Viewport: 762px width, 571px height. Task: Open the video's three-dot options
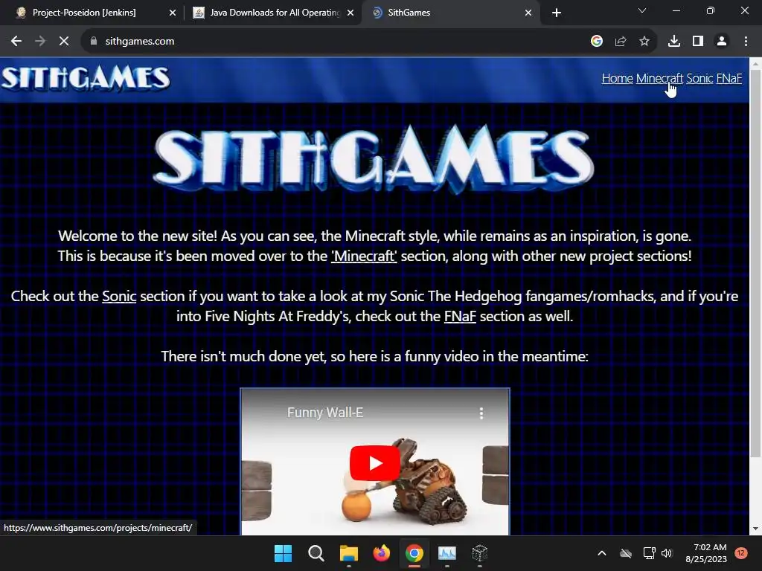tap(481, 413)
